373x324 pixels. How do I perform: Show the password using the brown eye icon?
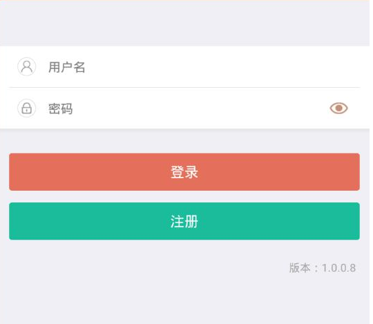[x=338, y=108]
